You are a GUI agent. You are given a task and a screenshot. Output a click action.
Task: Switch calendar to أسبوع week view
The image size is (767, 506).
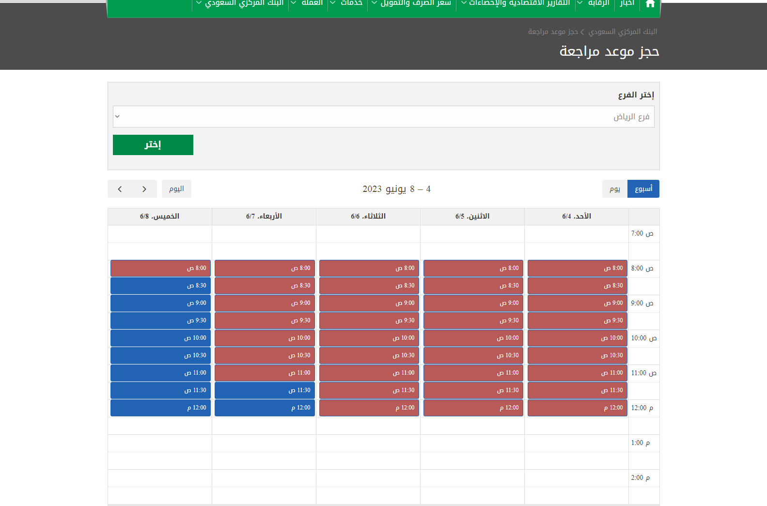click(643, 189)
